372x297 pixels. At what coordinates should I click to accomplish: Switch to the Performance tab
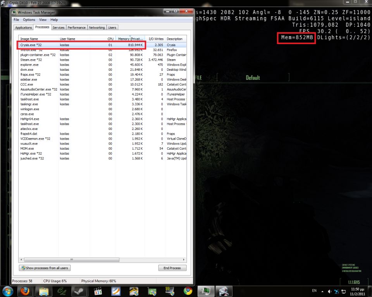[76, 27]
